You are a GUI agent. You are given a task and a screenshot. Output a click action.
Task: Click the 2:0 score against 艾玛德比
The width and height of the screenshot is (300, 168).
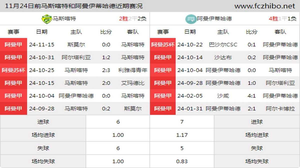(x=106, y=83)
